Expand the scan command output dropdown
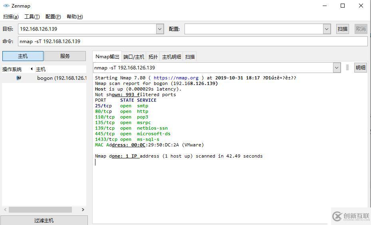 click(x=336, y=68)
